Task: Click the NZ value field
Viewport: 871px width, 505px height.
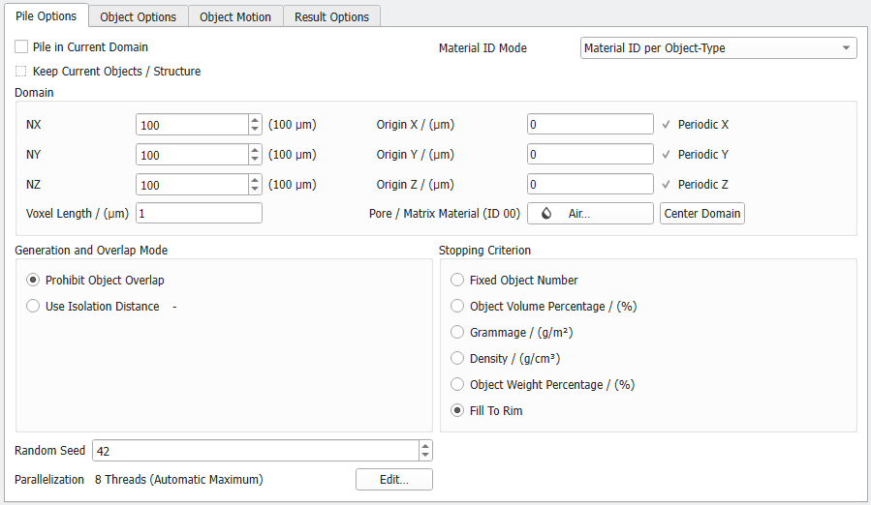Action: (x=192, y=185)
